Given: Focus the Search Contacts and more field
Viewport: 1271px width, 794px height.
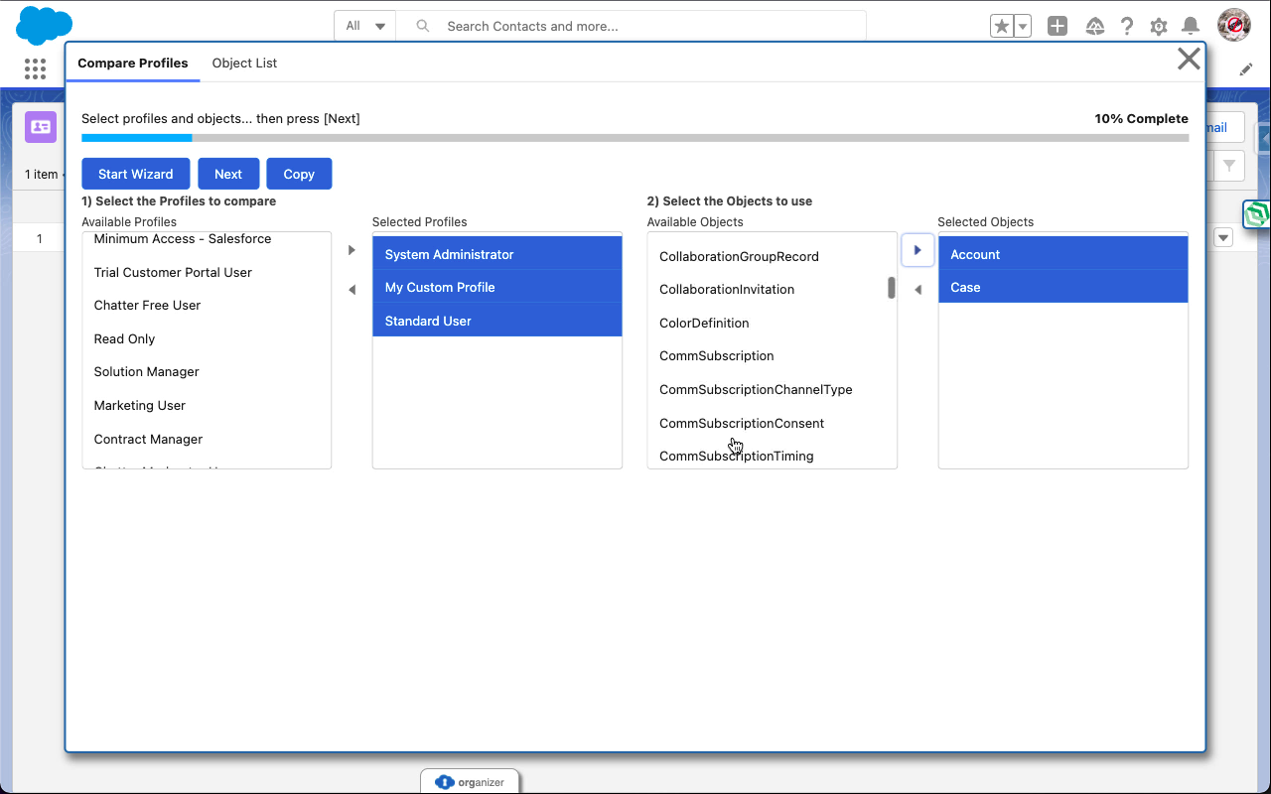Looking at the screenshot, I should (632, 26).
